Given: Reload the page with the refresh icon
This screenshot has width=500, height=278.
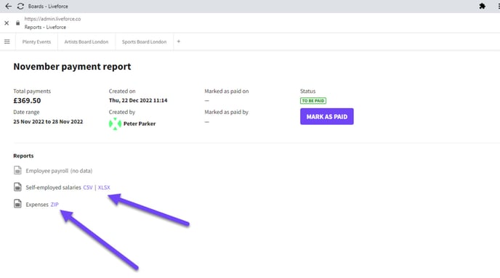Looking at the screenshot, I should click(20, 6).
